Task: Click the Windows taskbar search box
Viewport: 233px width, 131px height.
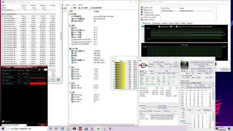Action: coord(27,128)
